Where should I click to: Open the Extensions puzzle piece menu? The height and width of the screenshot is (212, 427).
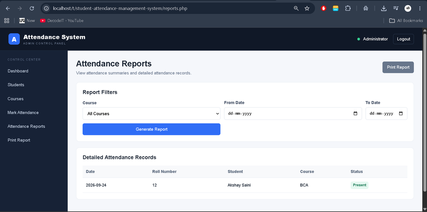[348, 8]
